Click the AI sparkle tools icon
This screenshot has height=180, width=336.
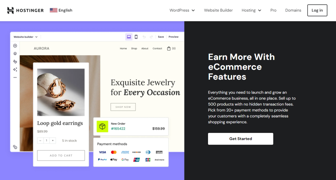pos(15,69)
